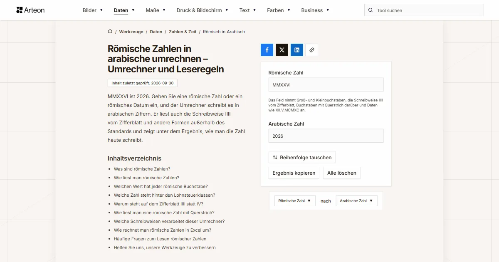The height and width of the screenshot is (262, 499).
Task: Jump to römische Zahlen in Excel link
Action: [163, 230]
